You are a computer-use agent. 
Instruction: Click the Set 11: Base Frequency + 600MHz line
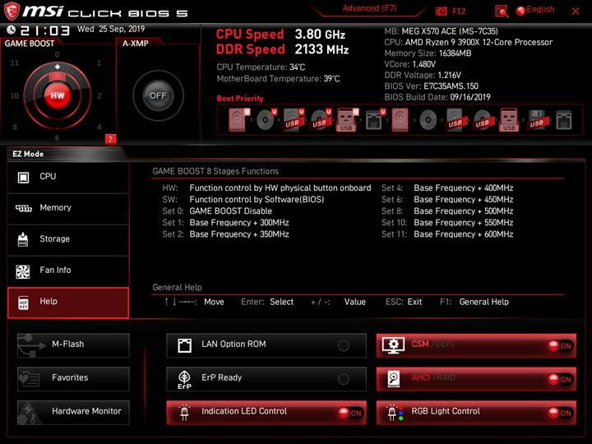pos(447,234)
